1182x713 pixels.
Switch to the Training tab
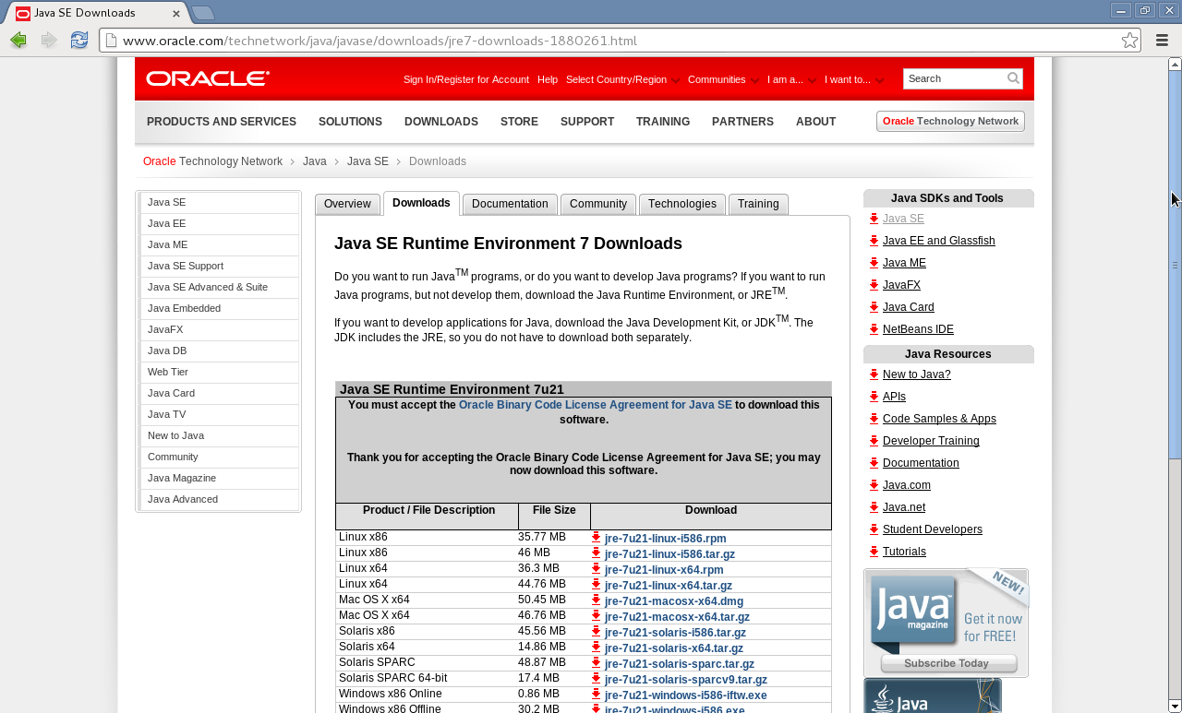pos(758,204)
